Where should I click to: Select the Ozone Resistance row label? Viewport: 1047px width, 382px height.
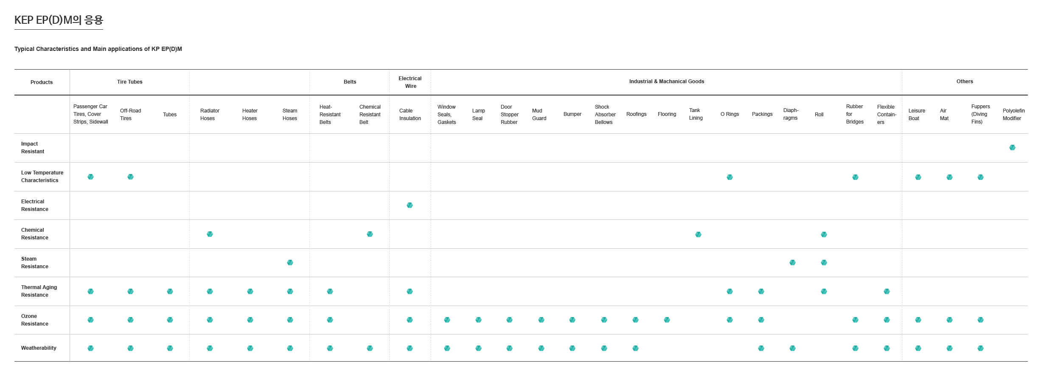pyautogui.click(x=34, y=320)
